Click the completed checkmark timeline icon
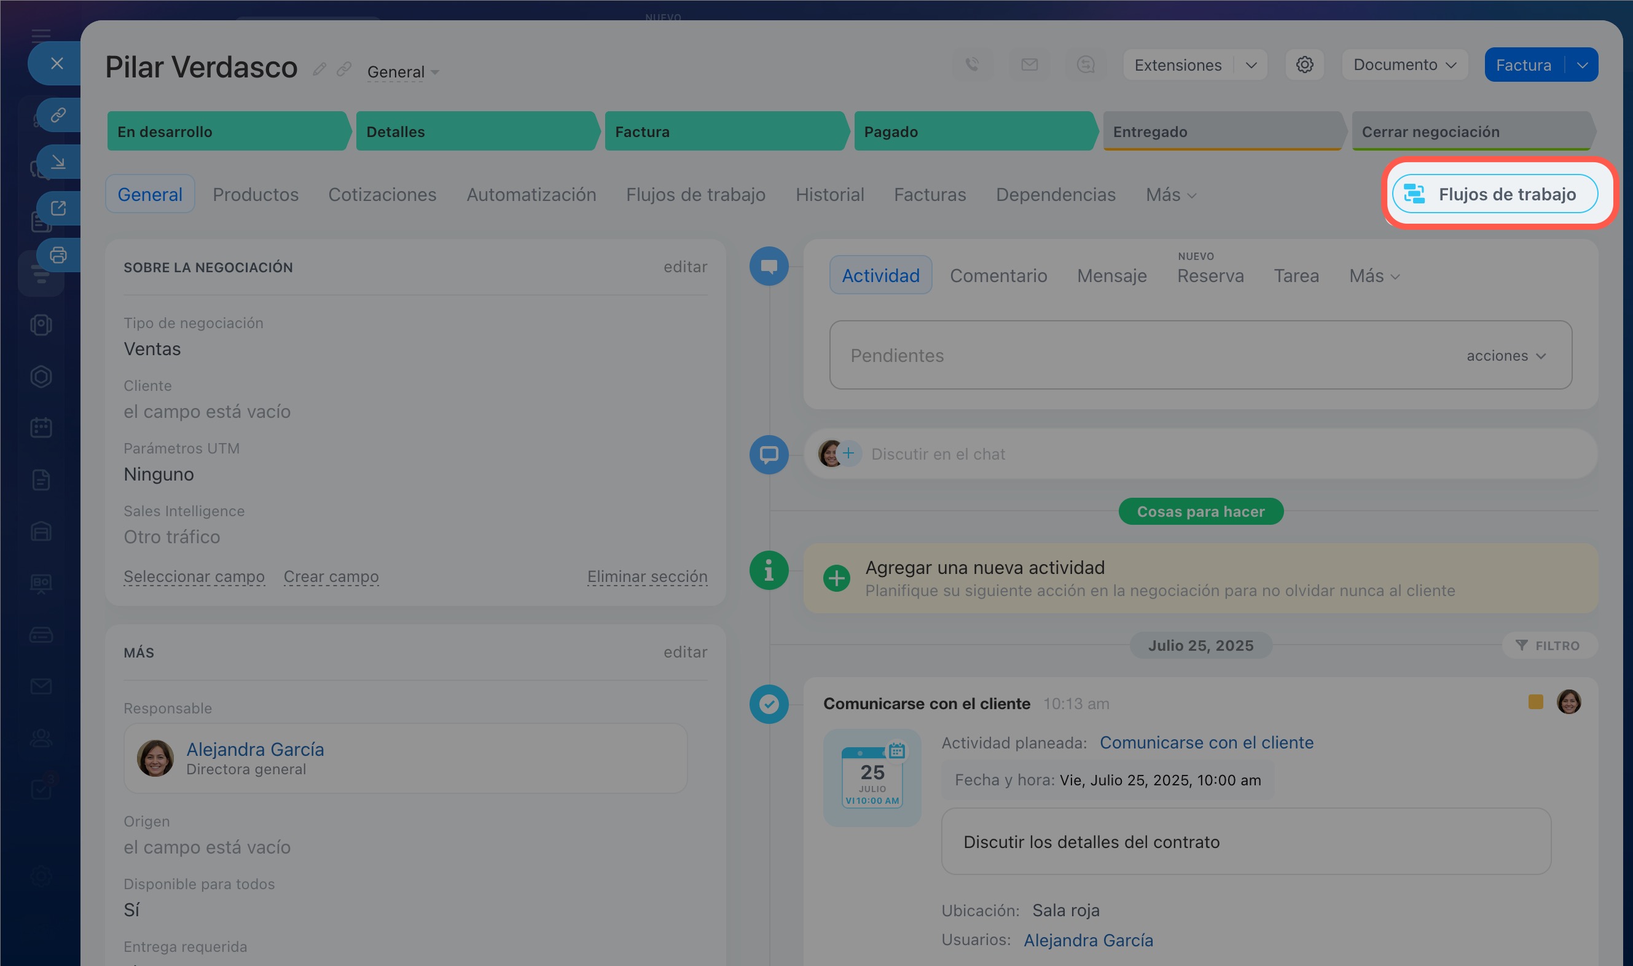Screen dimensions: 1633x966 pyautogui.click(x=769, y=704)
